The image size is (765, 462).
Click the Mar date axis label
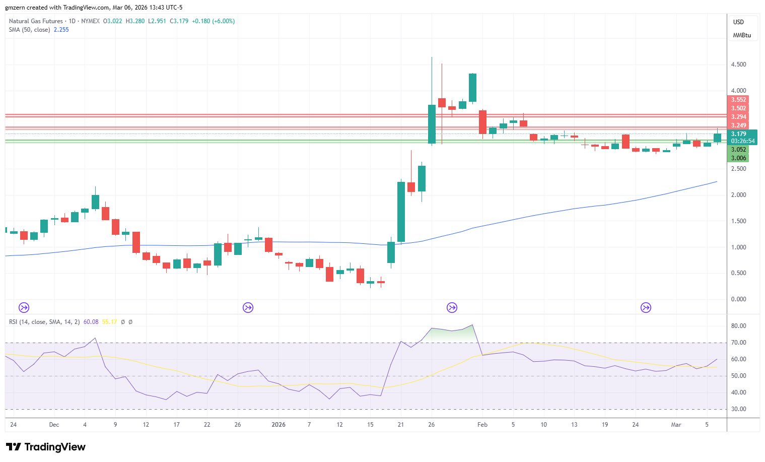[676, 425]
